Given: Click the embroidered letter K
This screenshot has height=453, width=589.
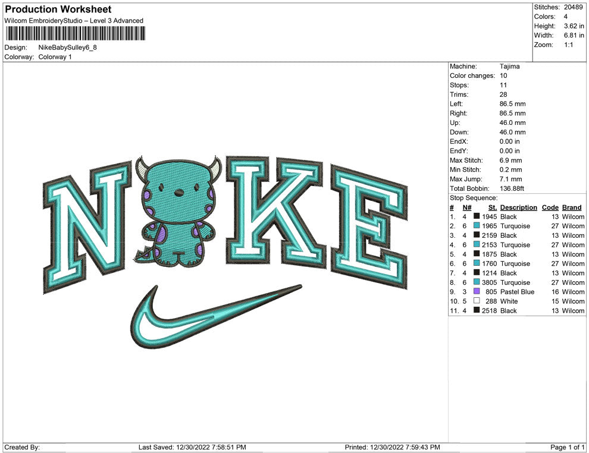Looking at the screenshot, I should pyautogui.click(x=275, y=212).
